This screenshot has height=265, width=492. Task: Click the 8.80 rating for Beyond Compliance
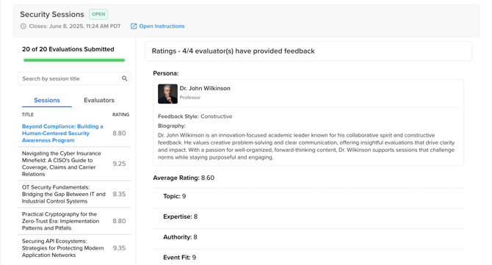[119, 134]
